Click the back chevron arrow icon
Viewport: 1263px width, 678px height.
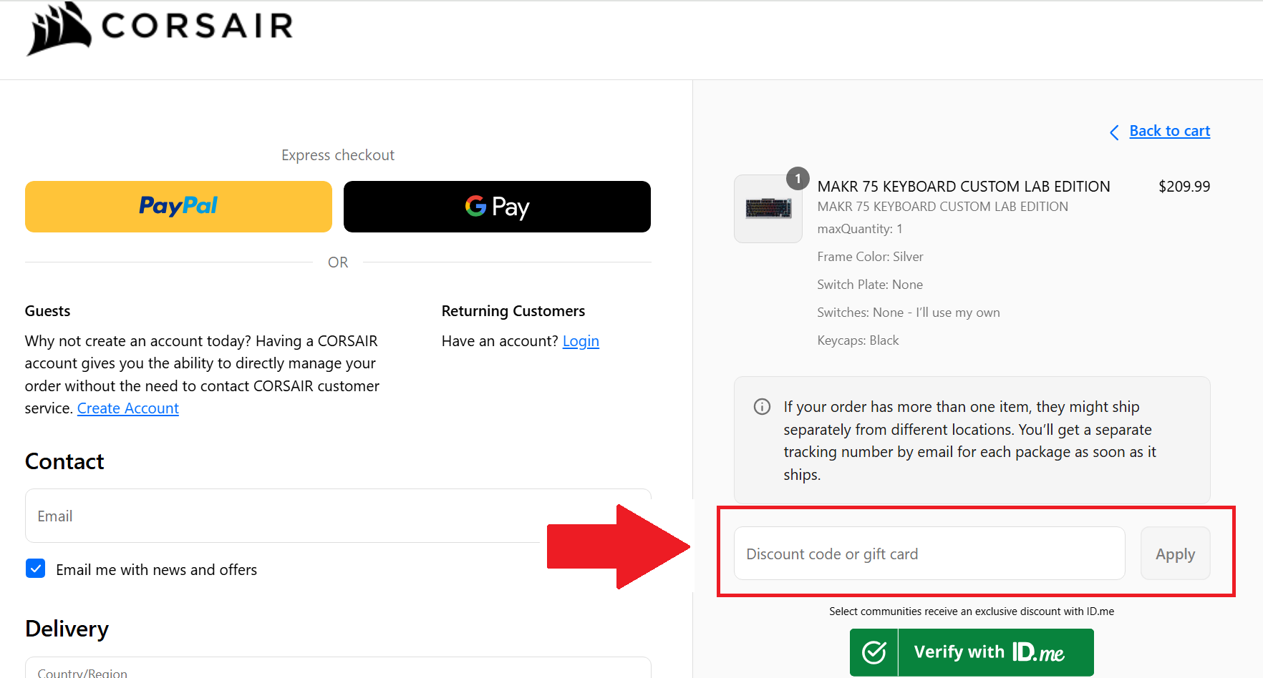pyautogui.click(x=1114, y=132)
